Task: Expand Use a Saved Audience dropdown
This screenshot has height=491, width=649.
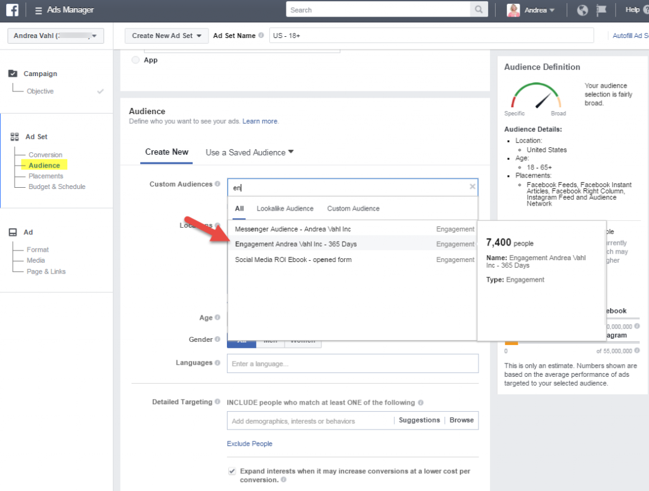Action: pyautogui.click(x=250, y=152)
